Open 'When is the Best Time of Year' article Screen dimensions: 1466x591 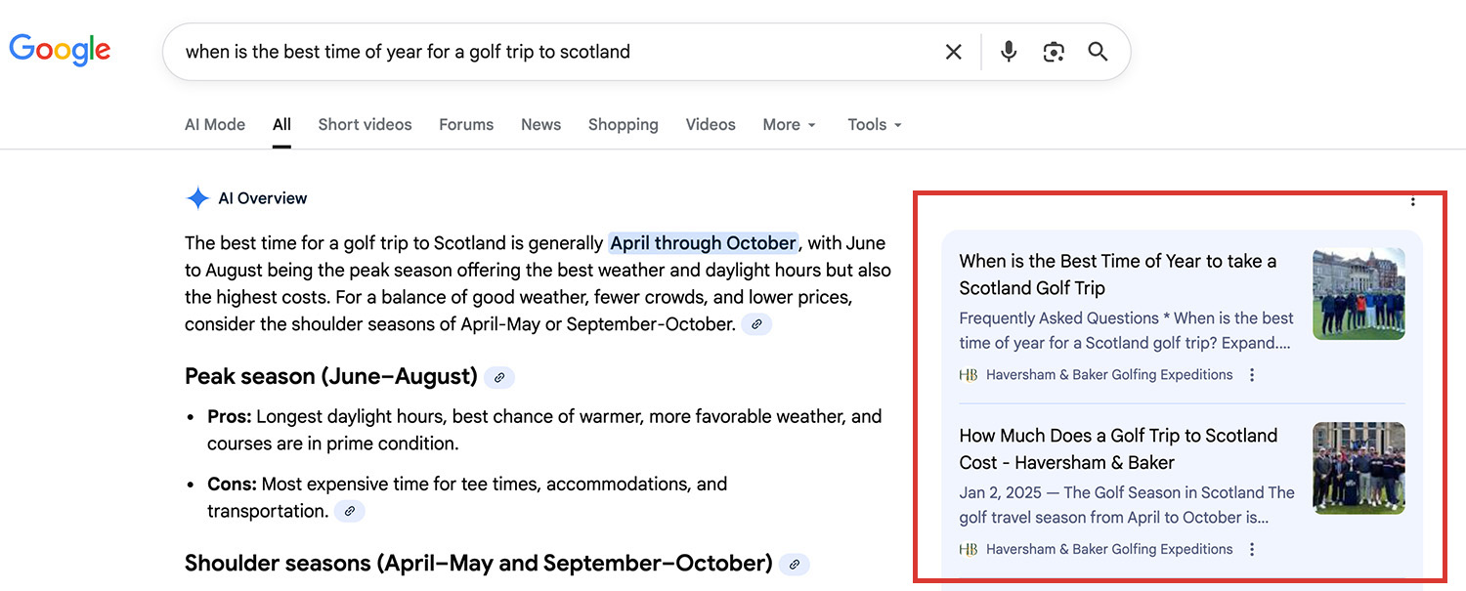pos(1117,274)
